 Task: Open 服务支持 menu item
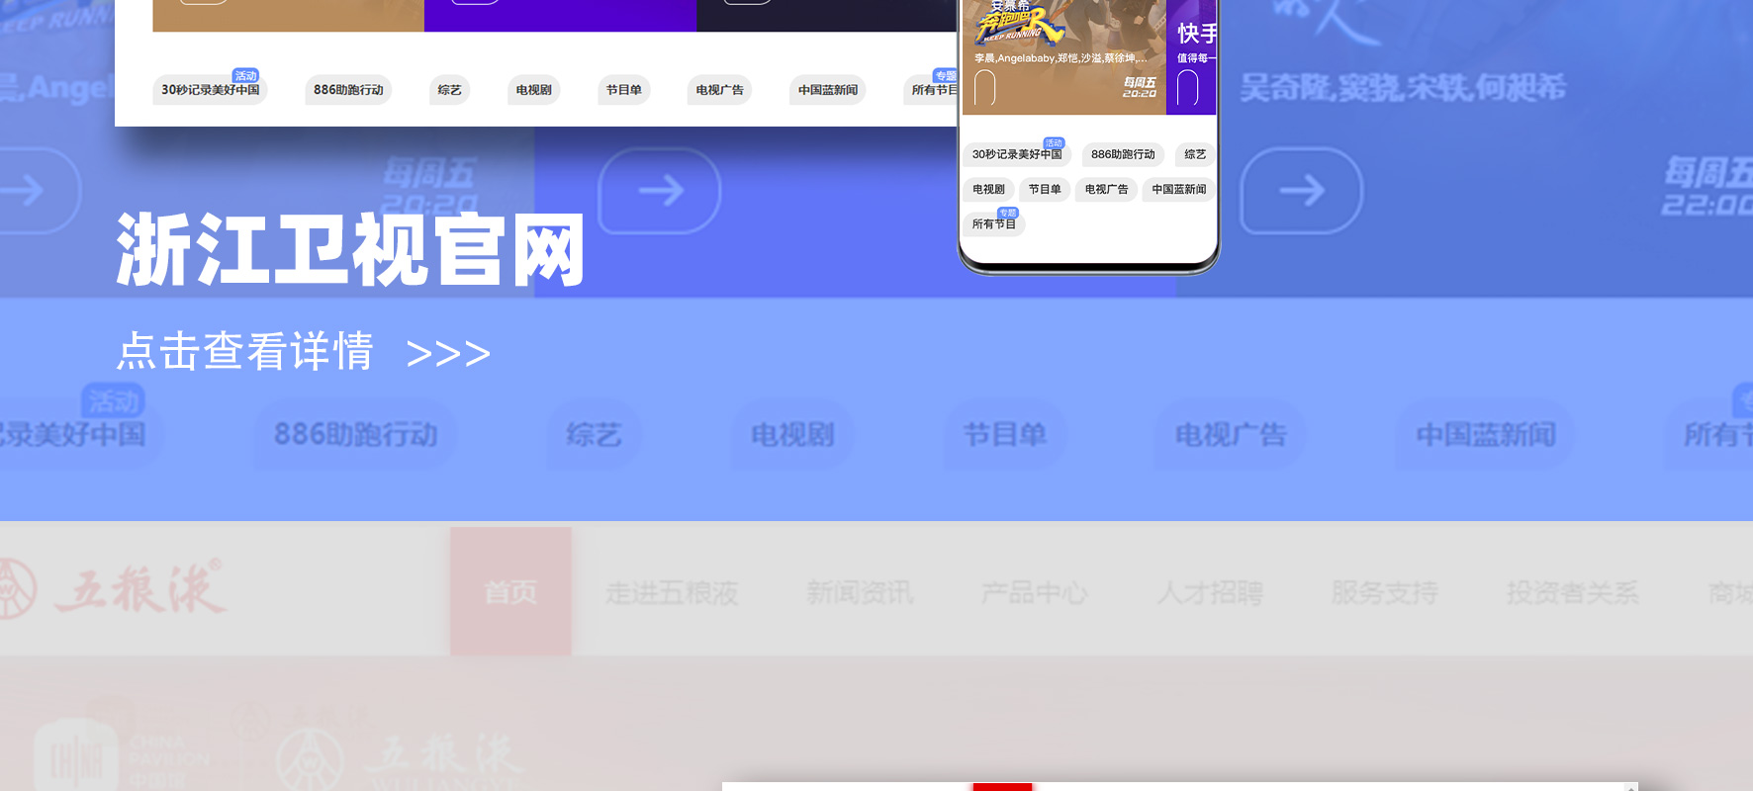[1384, 592]
